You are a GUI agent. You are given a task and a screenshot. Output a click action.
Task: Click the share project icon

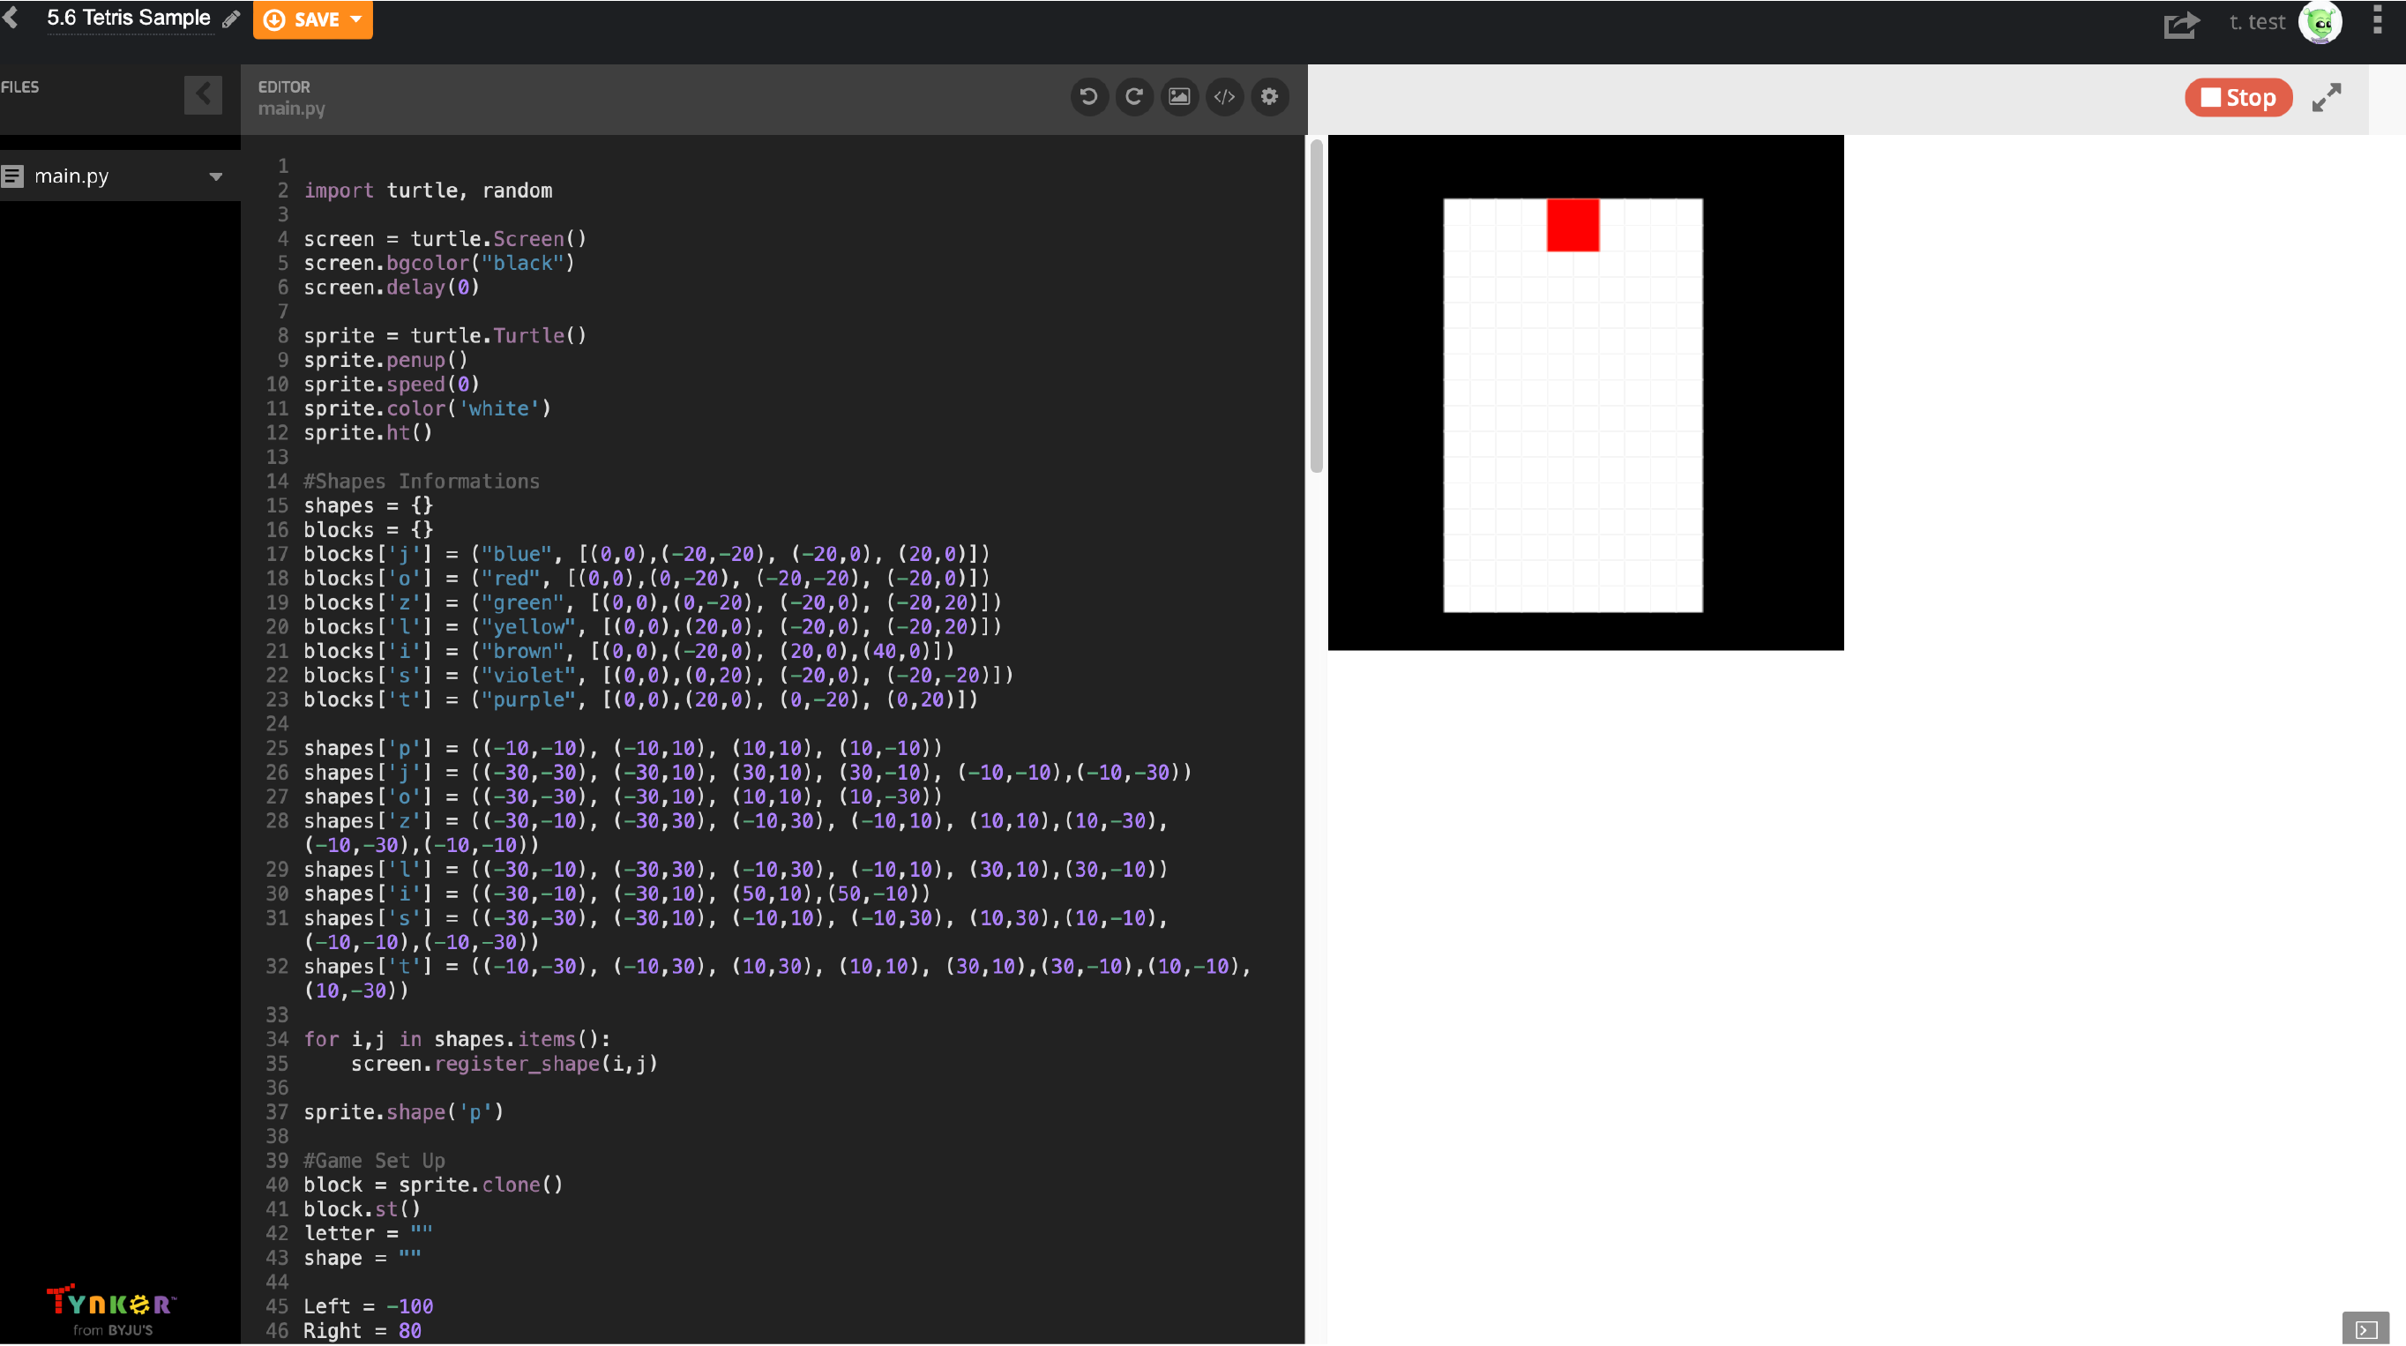[2182, 23]
